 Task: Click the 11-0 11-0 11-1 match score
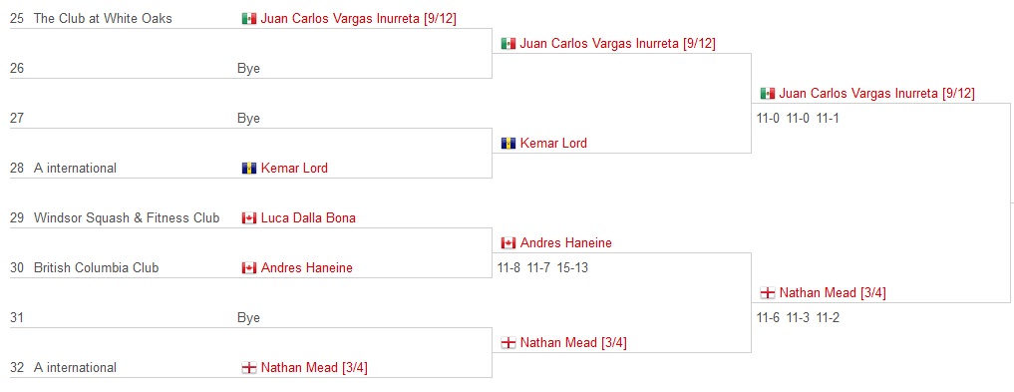tap(798, 119)
